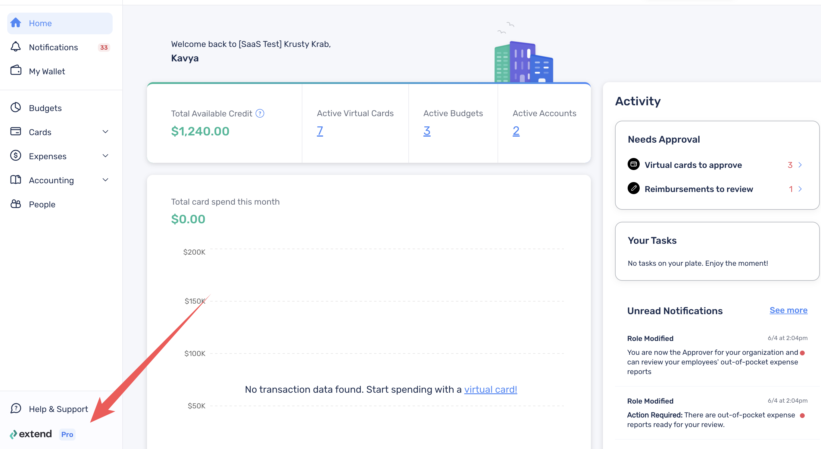
Task: Click the Active Budgets count 3
Action: tap(427, 131)
